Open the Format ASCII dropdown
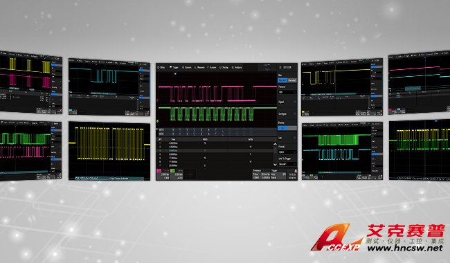Image resolution: width=450 pixels, height=263 pixels. click(x=287, y=152)
